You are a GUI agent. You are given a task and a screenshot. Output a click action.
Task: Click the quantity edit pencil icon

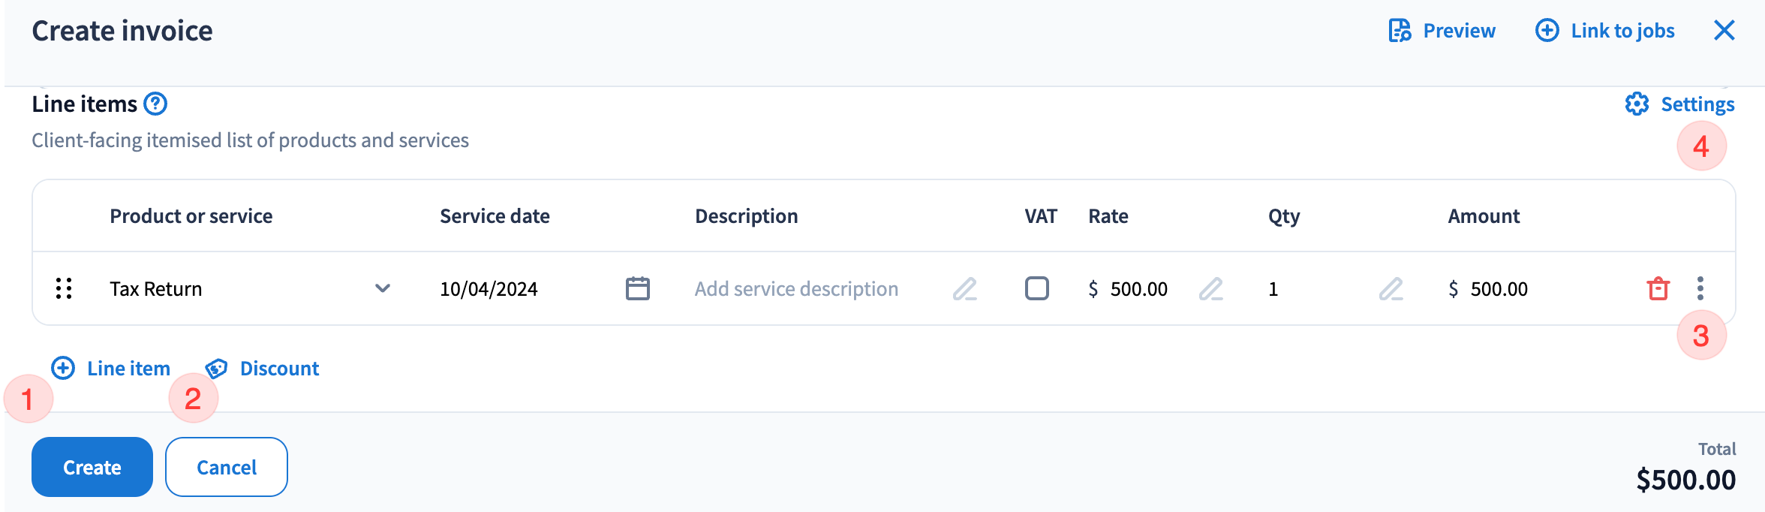point(1391,288)
